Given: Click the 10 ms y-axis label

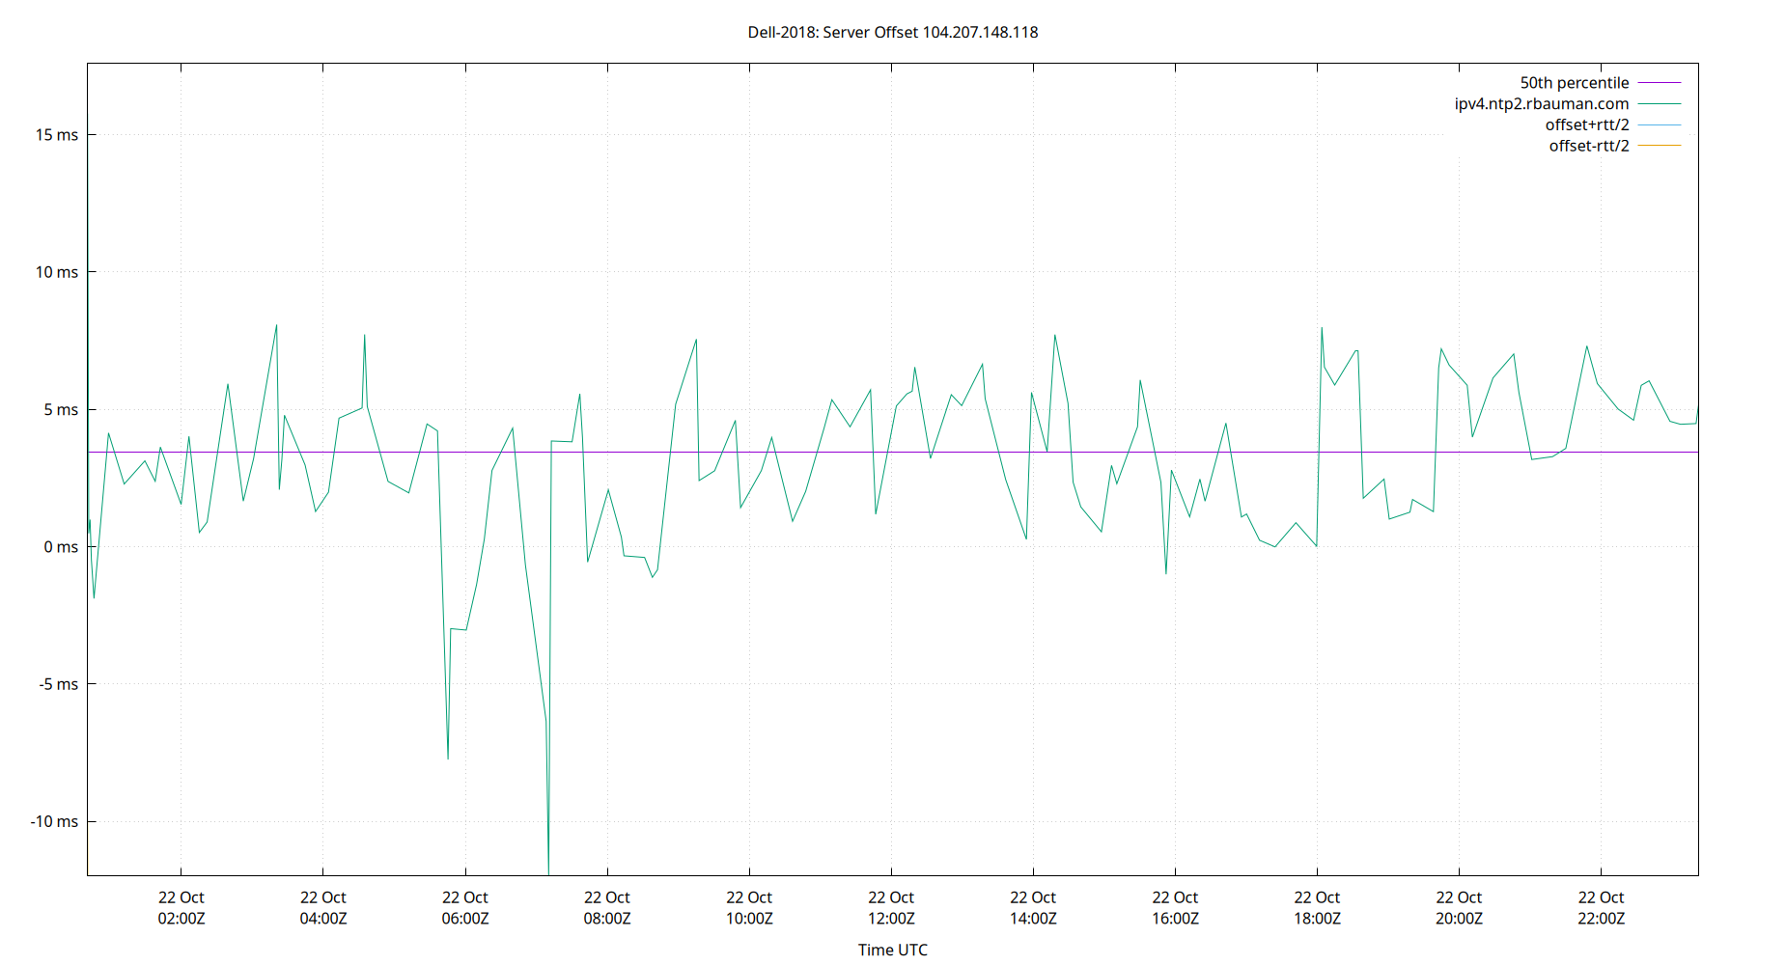Looking at the screenshot, I should [x=57, y=272].
